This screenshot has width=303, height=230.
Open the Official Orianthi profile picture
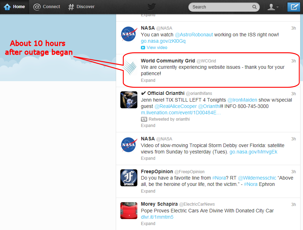click(129, 99)
